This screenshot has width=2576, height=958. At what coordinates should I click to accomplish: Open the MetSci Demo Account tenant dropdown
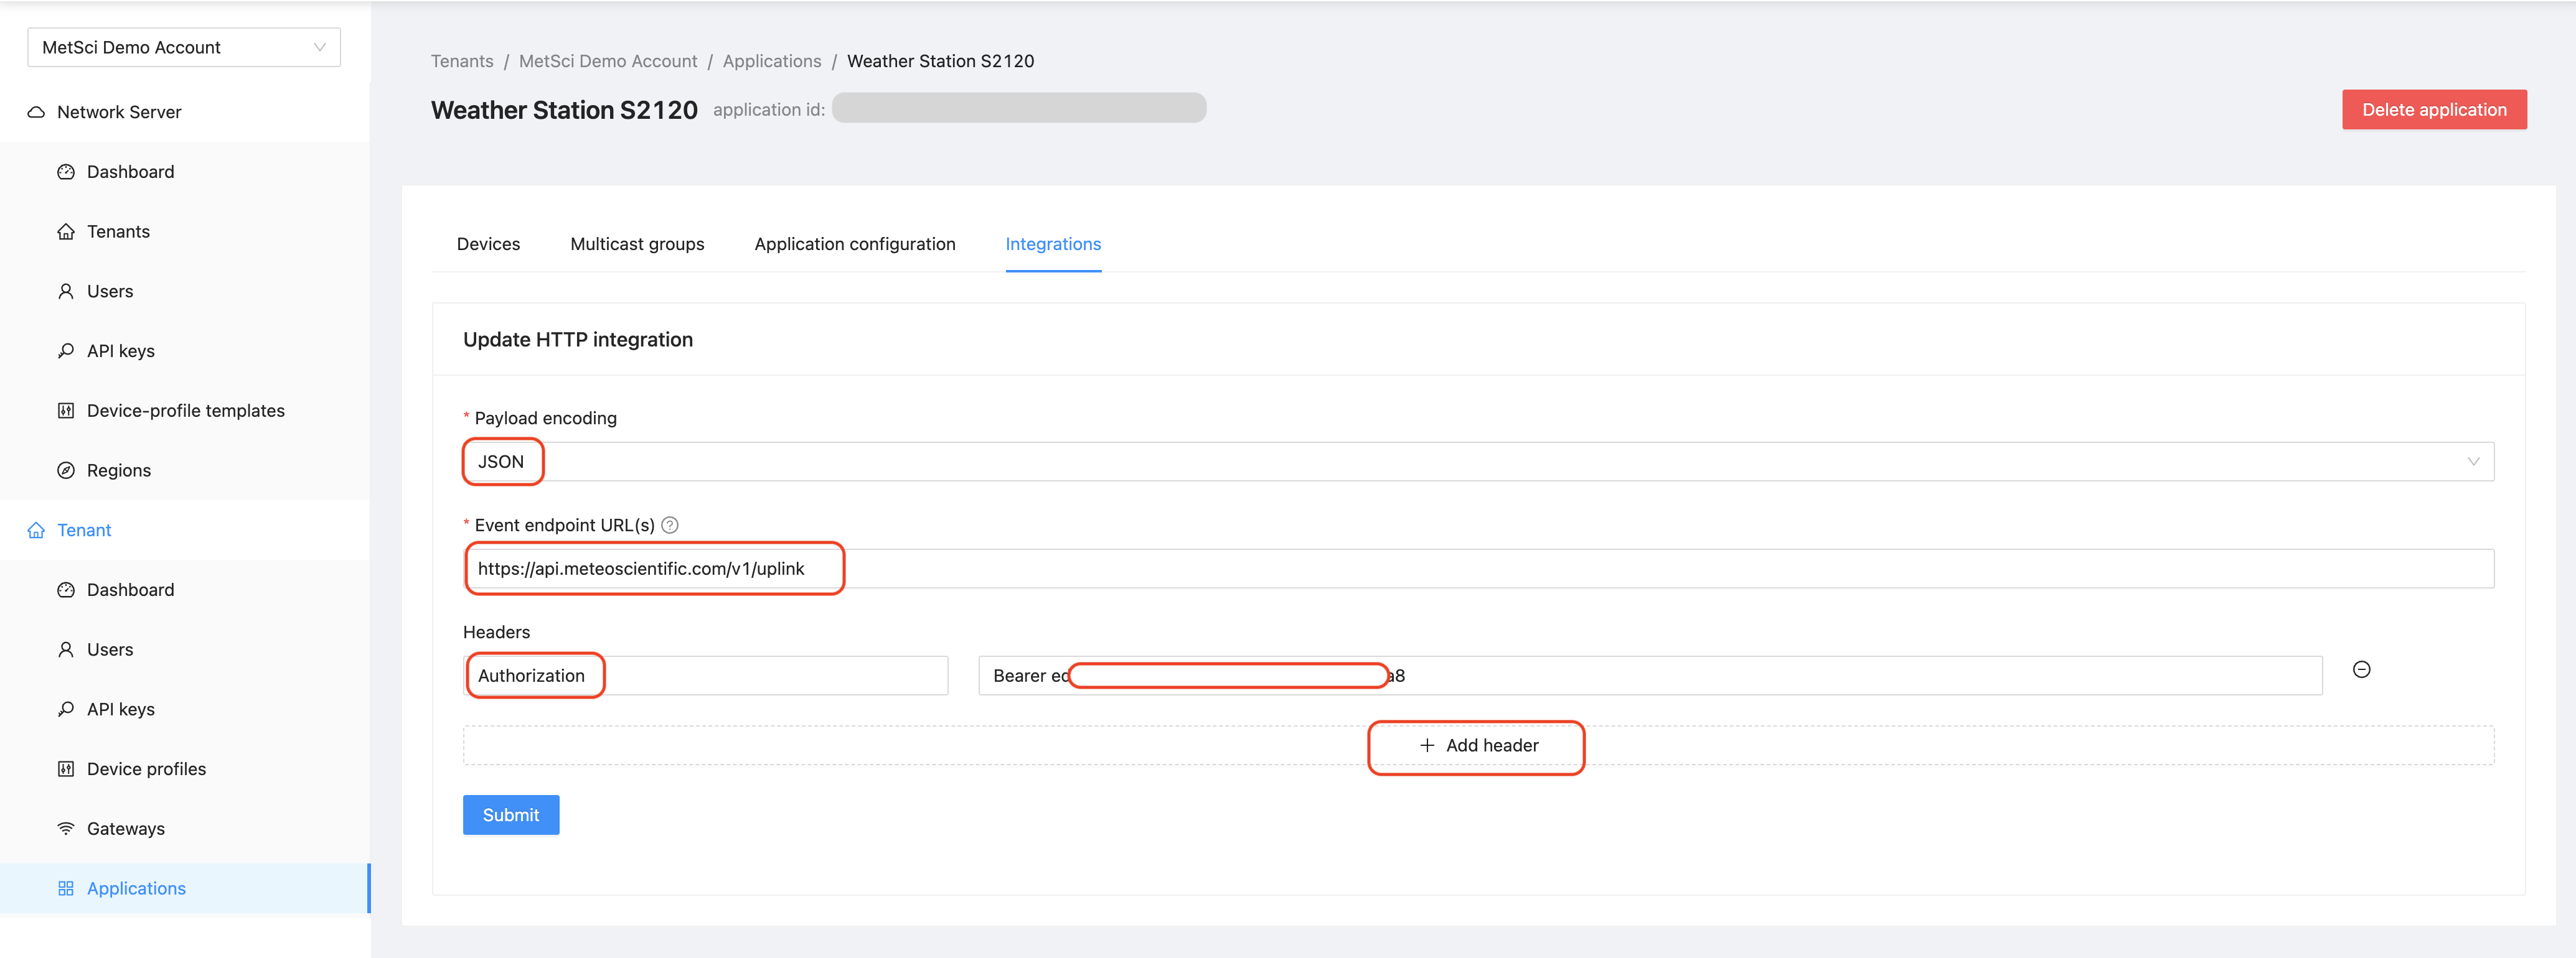[184, 48]
